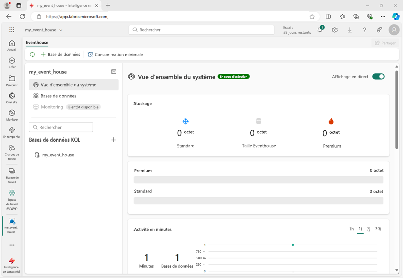Open the more options ellipsis in sidebar
403x278 pixels.
[x=12, y=245]
